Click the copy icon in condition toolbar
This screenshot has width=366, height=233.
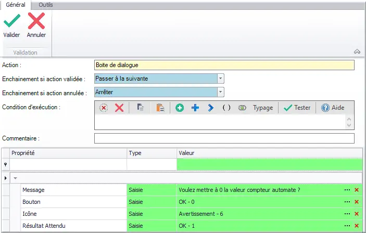coord(140,108)
